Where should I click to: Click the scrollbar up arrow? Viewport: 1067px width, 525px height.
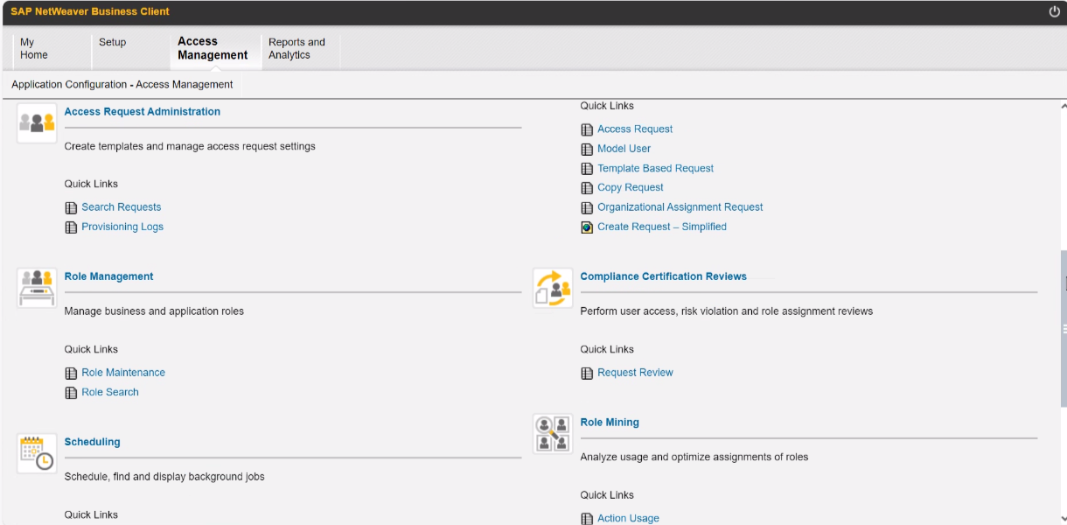pyautogui.click(x=1063, y=106)
